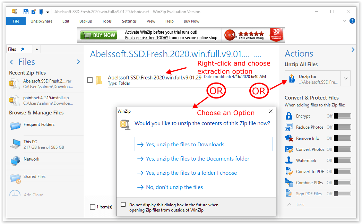The image size is (362, 224).
Task: Click the cnet editors rating badge
Action: (x=244, y=35)
